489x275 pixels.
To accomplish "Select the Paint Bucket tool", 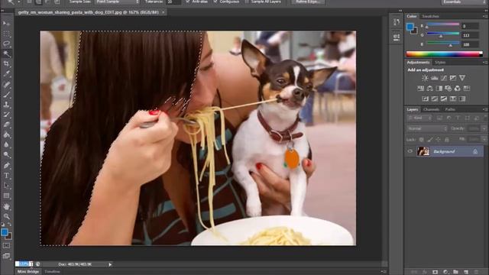I will (x=7, y=134).
